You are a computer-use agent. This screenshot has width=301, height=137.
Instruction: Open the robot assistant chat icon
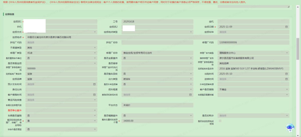click(290, 127)
